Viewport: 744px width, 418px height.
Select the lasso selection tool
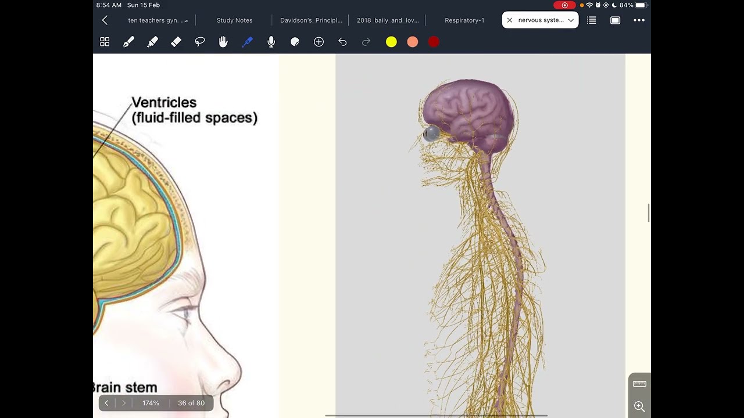click(x=200, y=42)
